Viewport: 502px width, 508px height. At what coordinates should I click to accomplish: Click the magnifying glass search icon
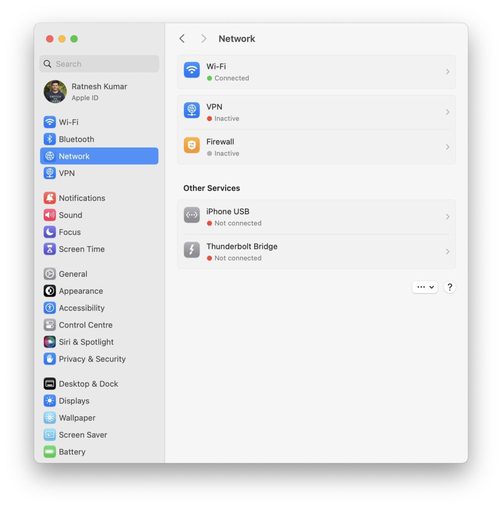pyautogui.click(x=48, y=64)
